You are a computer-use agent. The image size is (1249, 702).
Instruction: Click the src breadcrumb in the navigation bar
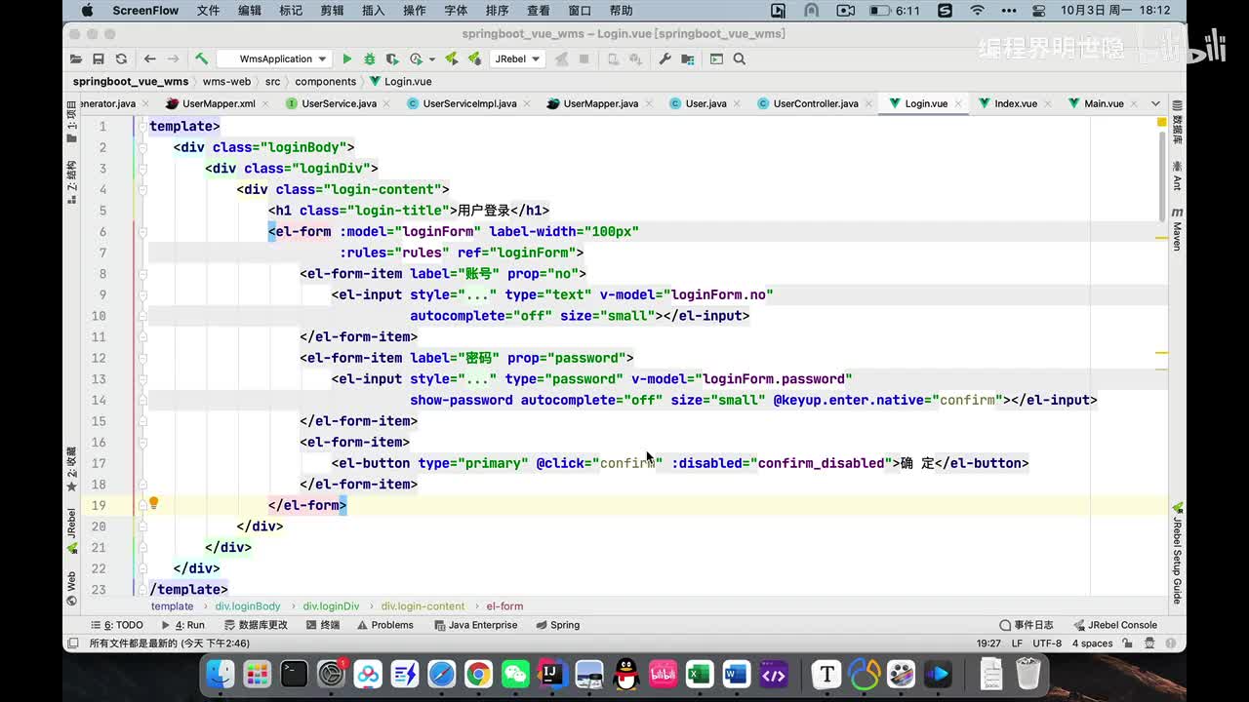tap(272, 82)
